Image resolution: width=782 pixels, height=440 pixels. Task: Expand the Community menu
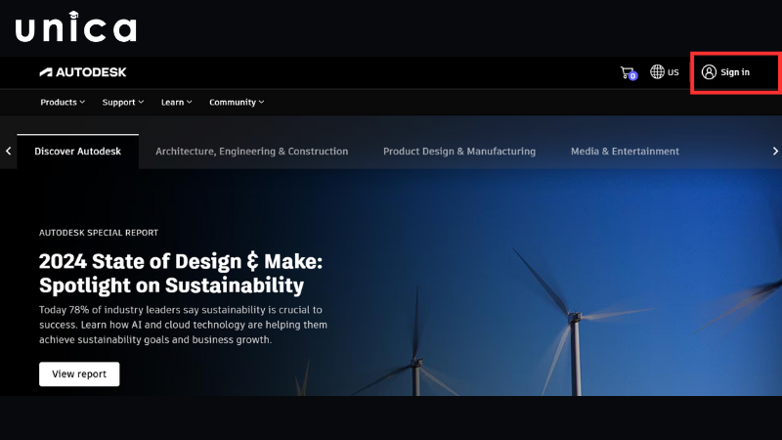(237, 103)
